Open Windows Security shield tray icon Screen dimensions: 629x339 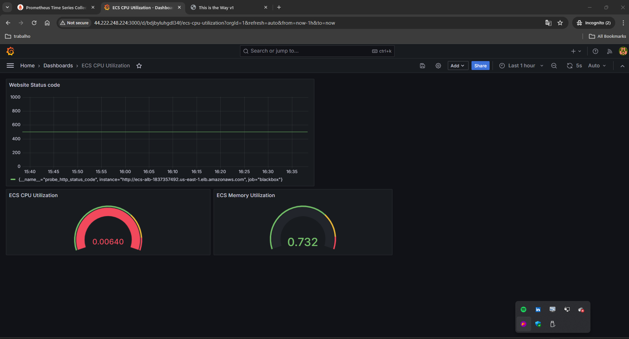(538, 324)
